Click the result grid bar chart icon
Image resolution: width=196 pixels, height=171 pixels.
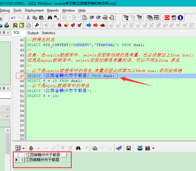(148, 148)
